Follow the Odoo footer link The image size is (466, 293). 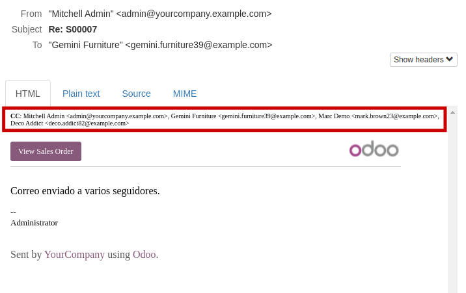coord(144,255)
